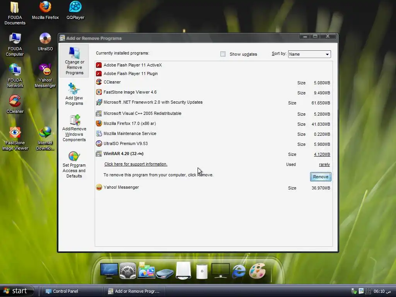This screenshot has width=396, height=297.
Task: Select Adobe Flash Player 11 Plugin icon
Action: 99,73
